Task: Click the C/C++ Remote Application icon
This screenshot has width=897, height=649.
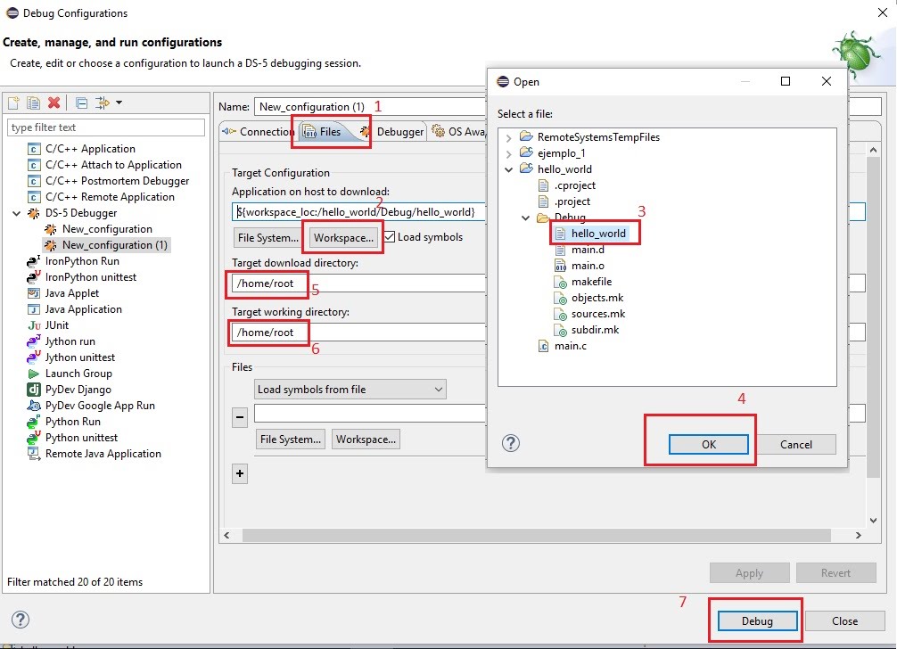Action: coord(34,197)
